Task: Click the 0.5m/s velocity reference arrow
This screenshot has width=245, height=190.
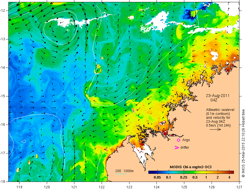Action: [215, 129]
